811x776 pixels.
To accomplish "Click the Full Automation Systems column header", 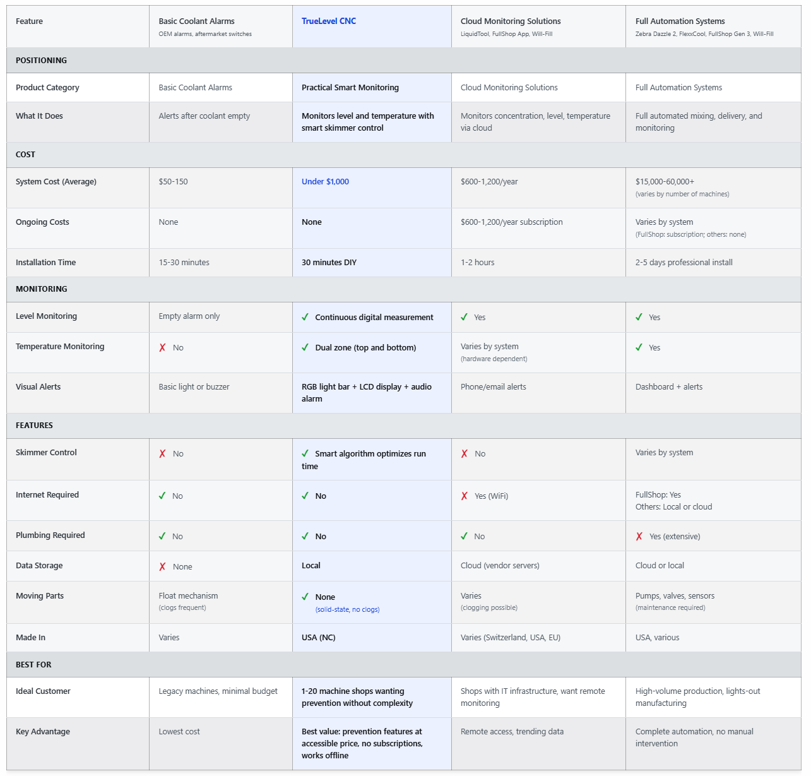I will 680,21.
